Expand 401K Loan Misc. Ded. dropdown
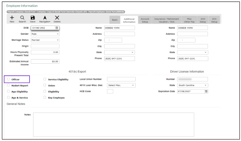Viewport: 241px width, 141px height. click(x=121, y=85)
